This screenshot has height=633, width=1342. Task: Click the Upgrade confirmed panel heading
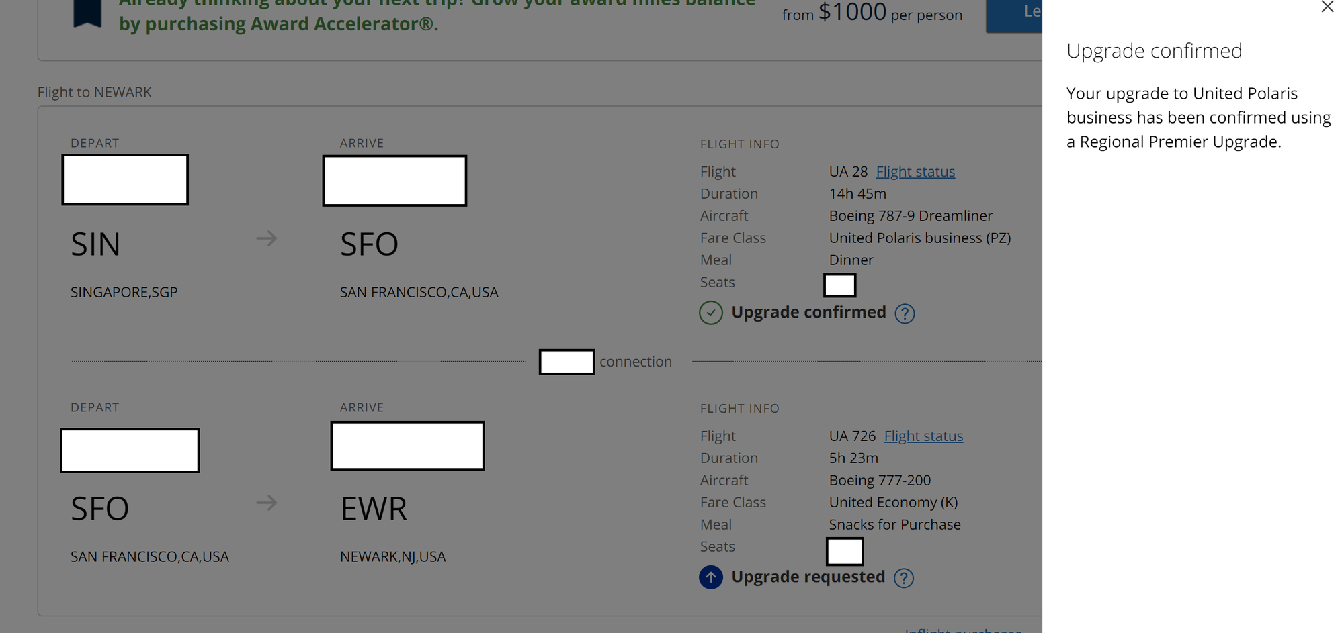click(1154, 51)
